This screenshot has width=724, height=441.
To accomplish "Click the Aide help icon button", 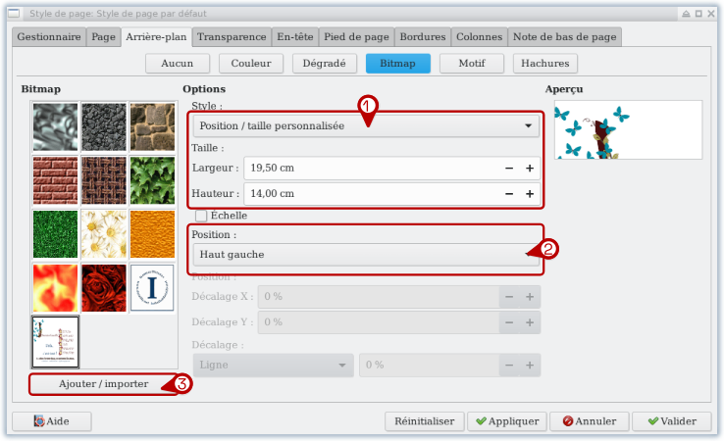I will click(51, 421).
